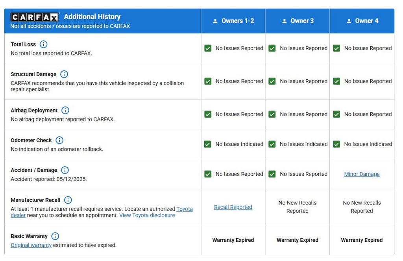The width and height of the screenshot is (403, 261).
Task: Click Odometer Check checkmark under Owner 4
Action: pyautogui.click(x=336, y=144)
